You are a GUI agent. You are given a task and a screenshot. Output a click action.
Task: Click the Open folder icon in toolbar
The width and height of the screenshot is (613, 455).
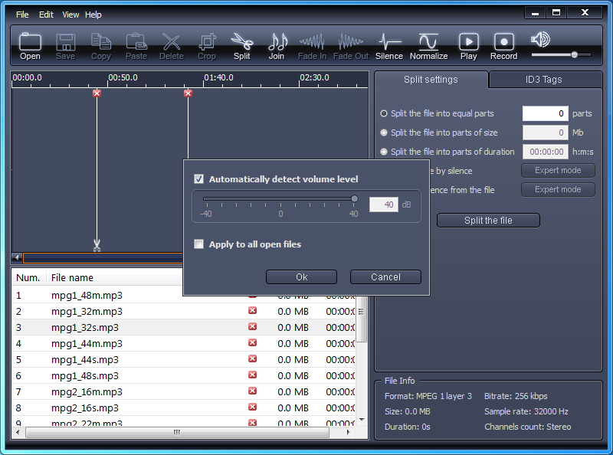(x=30, y=42)
